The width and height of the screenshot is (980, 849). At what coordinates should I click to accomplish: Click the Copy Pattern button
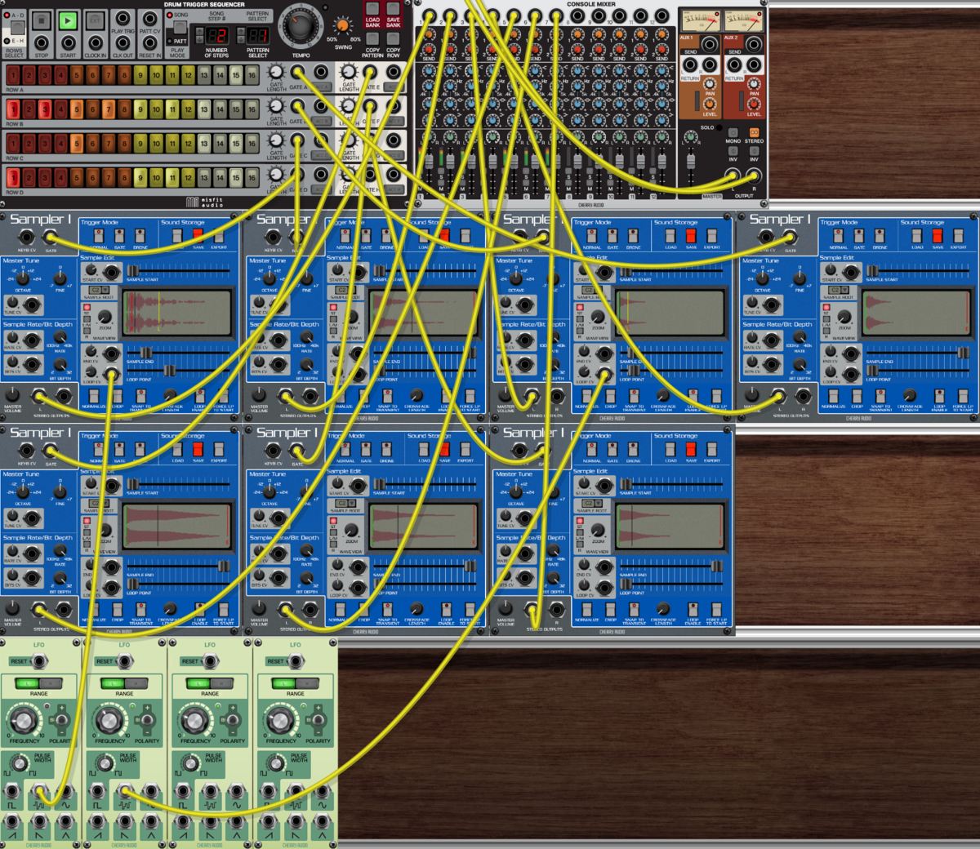click(372, 39)
